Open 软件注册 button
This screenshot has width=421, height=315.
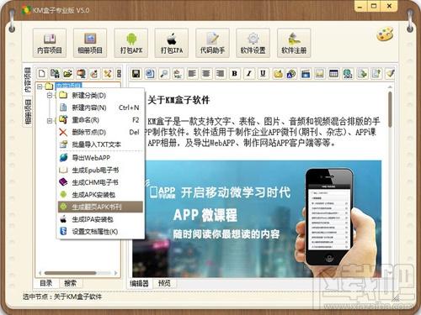pos(294,43)
